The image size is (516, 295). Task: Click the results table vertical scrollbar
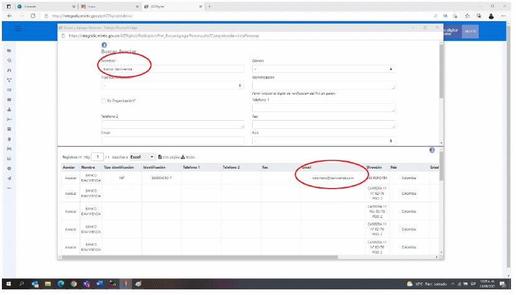(x=441, y=166)
